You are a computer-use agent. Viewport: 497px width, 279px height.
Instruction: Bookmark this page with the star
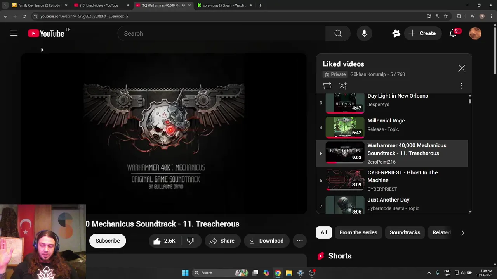point(446,16)
